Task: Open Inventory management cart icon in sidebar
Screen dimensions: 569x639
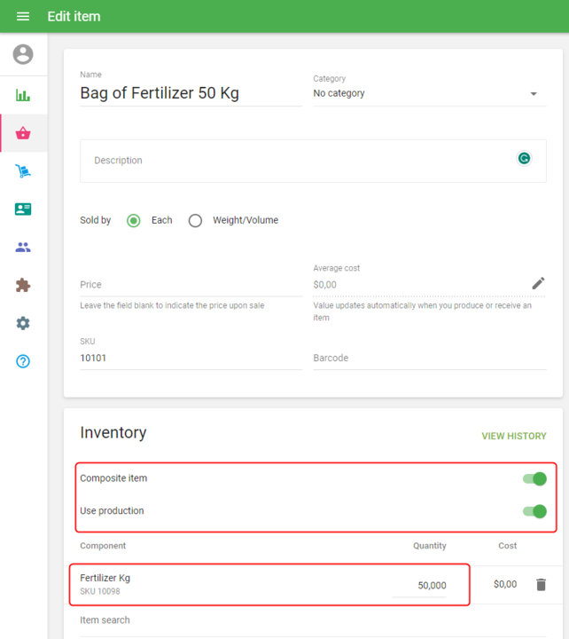Action: (23, 171)
